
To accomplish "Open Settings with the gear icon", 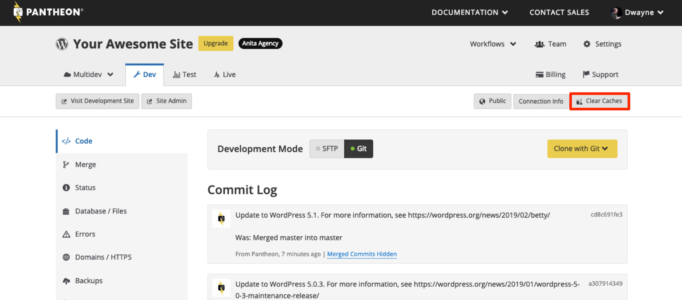I will click(602, 44).
